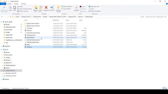The width and height of the screenshot is (168, 94).
Task: Open the Propriétés icon
Action: pos(76,8)
